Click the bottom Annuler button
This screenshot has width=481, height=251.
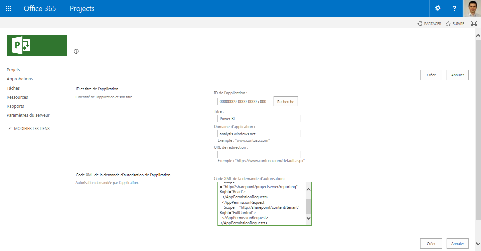coord(457,244)
